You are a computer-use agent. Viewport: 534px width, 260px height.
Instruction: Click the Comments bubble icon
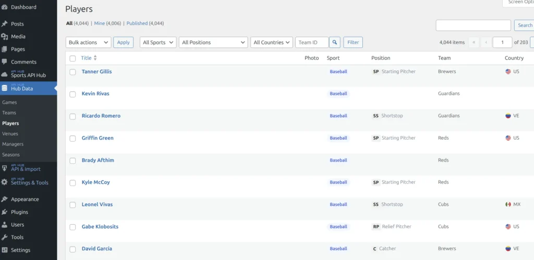point(4,61)
